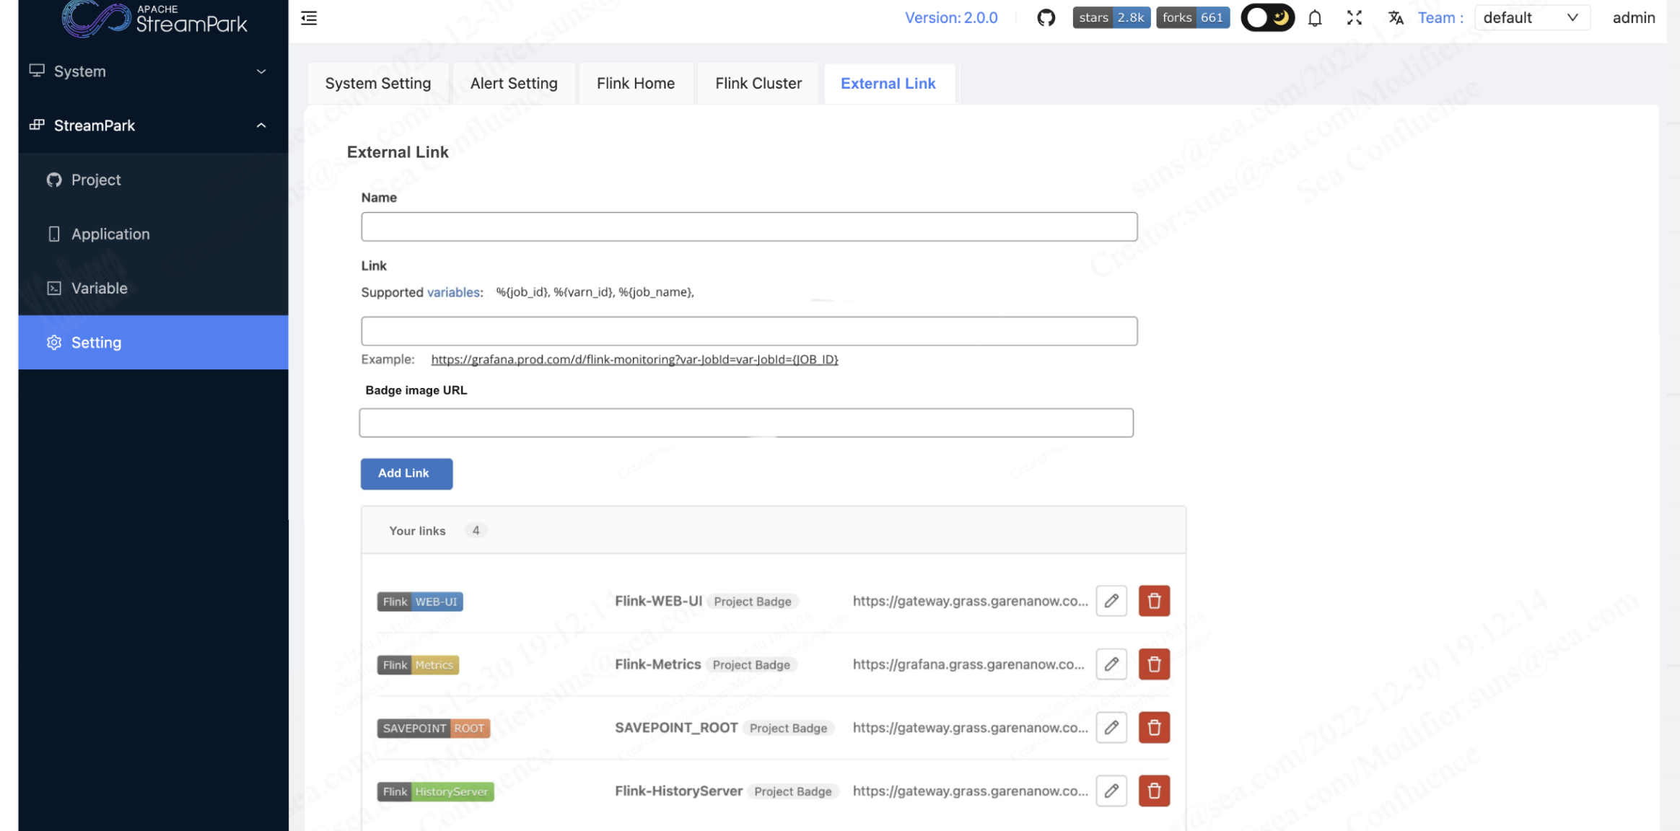Click the forks 661 badge
Screen dimensions: 1680x831
pyautogui.click(x=1193, y=18)
